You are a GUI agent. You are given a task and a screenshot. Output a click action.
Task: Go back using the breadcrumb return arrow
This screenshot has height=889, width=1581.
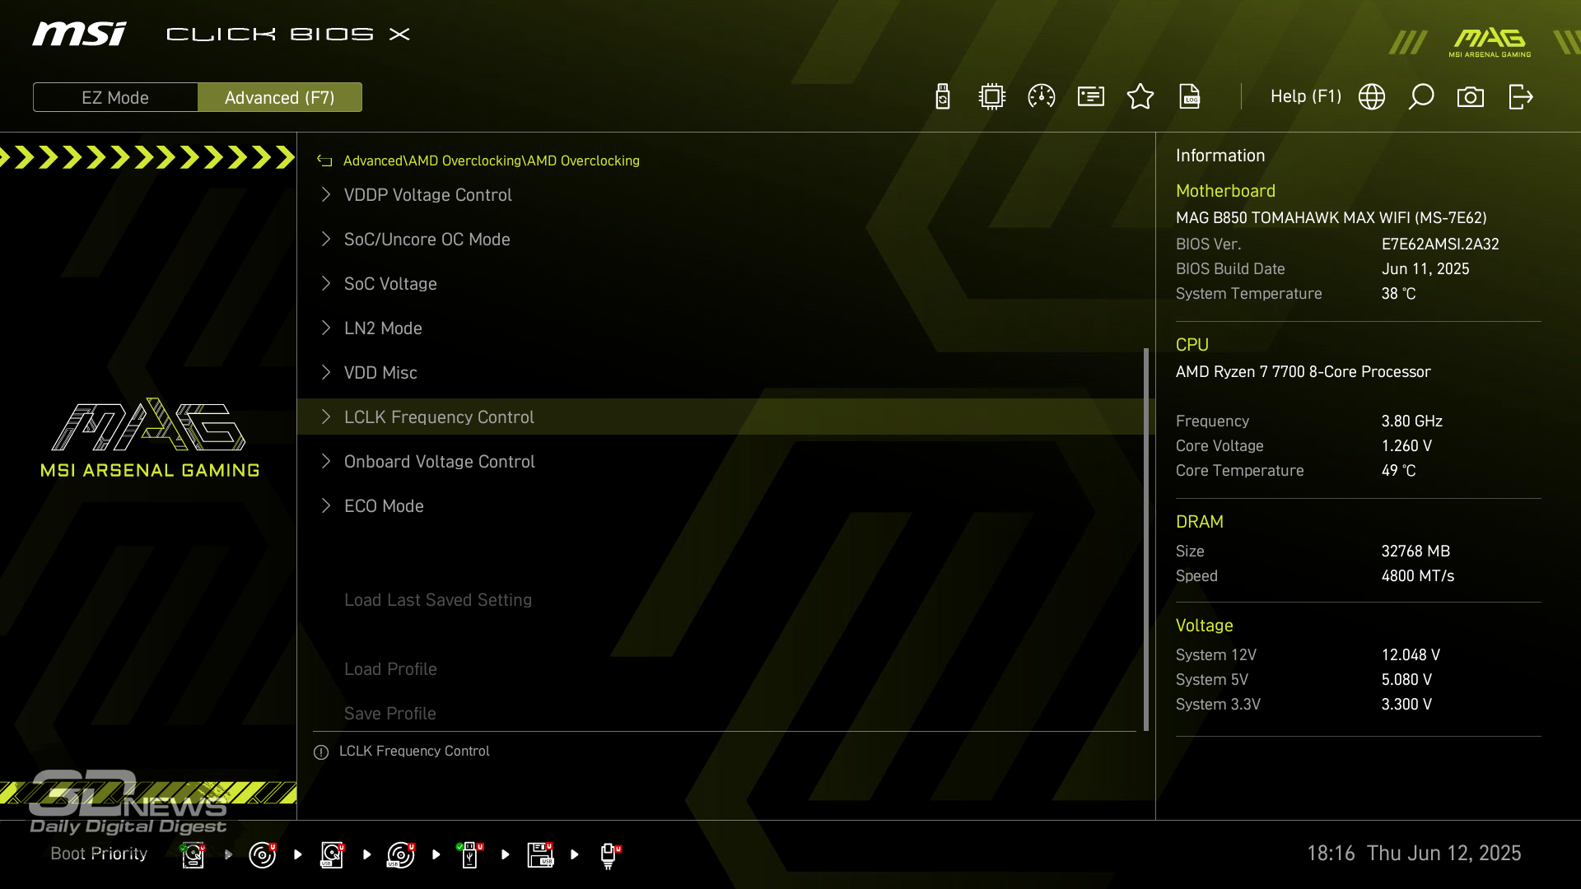[324, 161]
